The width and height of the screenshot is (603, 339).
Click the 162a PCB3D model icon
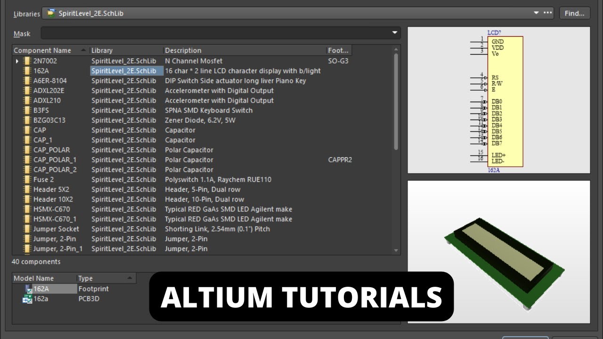pos(28,299)
